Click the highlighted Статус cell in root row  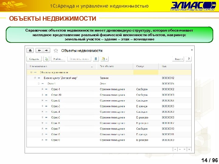(146, 72)
